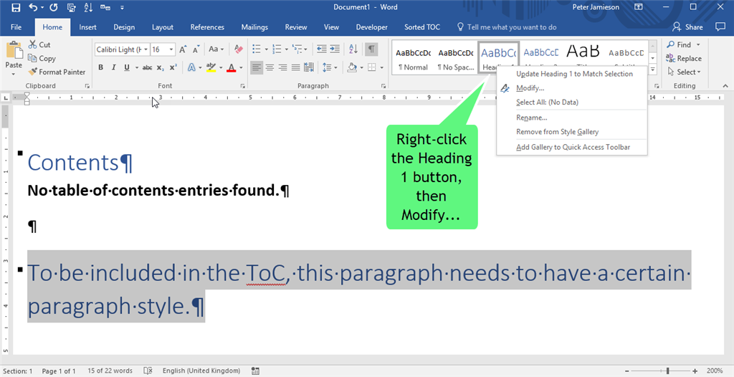Screen dimensions: 734x377
Task: Center align the paragraph
Action: pos(270,68)
